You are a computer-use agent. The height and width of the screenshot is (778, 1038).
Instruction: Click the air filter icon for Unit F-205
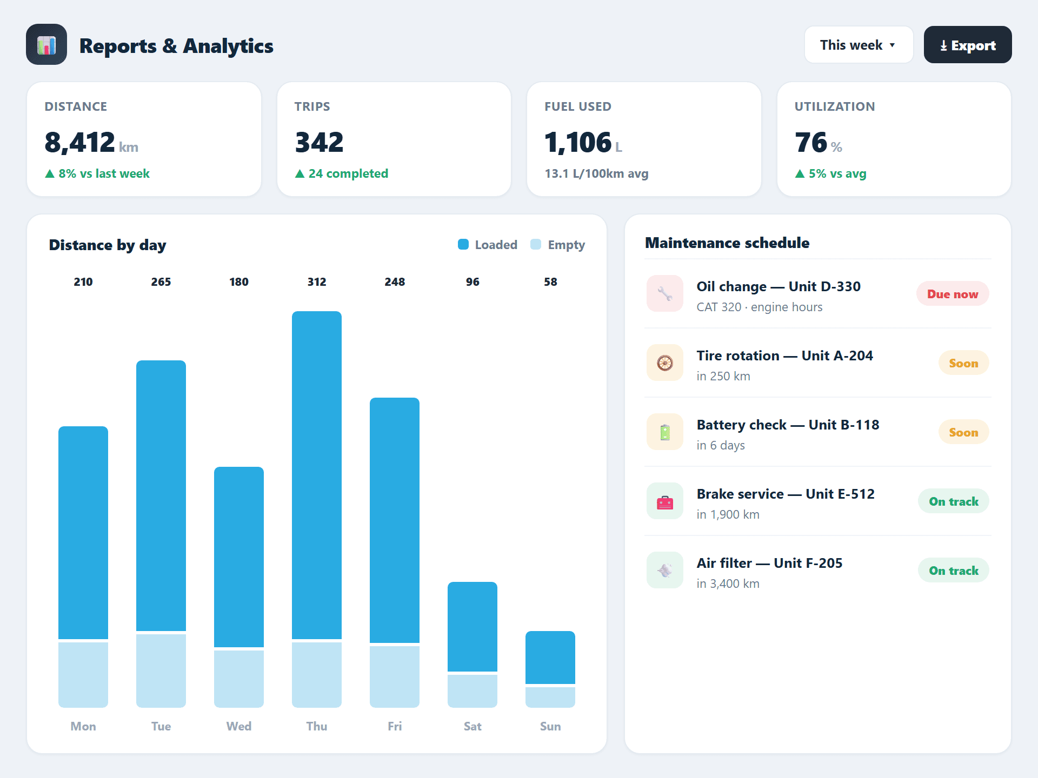coord(665,571)
